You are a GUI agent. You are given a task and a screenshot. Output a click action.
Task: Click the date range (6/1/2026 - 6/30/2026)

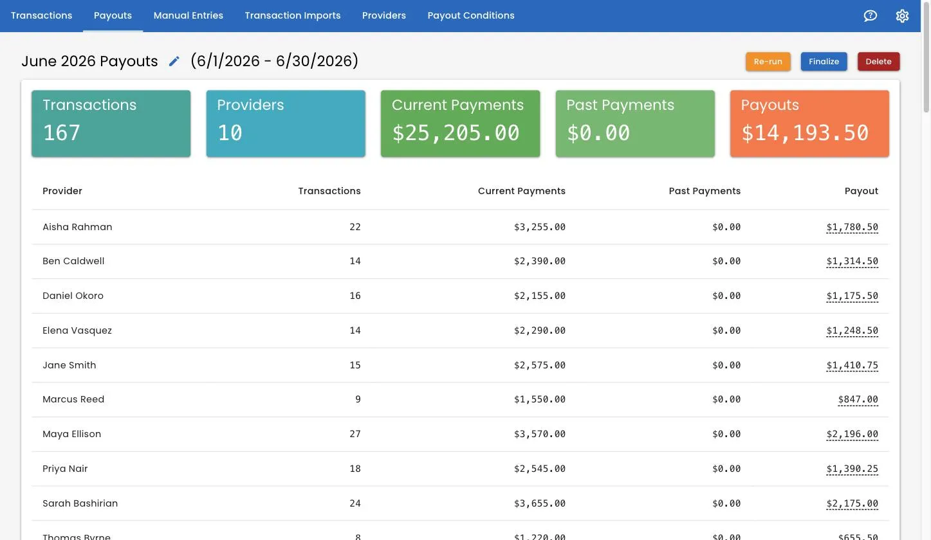click(274, 61)
